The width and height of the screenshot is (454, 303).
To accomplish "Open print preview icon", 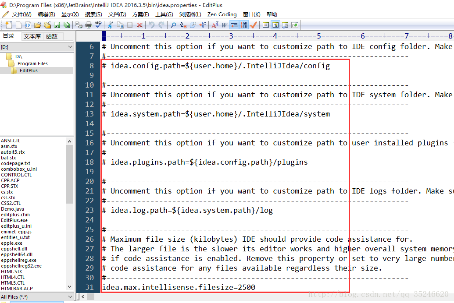I will [x=79, y=25].
